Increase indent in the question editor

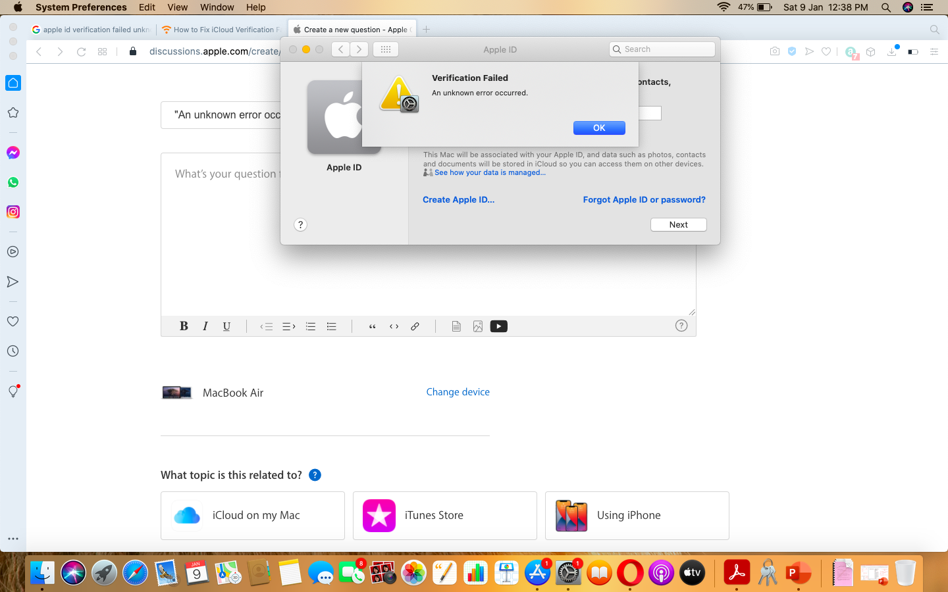289,326
